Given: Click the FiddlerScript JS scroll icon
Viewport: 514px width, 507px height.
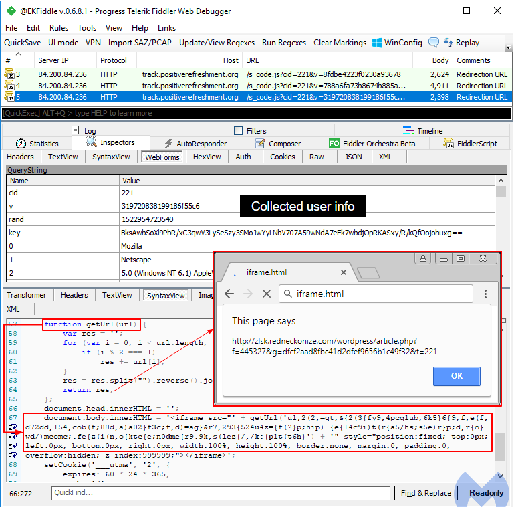Looking at the screenshot, I should click(x=448, y=143).
